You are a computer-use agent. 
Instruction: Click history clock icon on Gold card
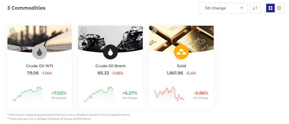coord(154,31)
